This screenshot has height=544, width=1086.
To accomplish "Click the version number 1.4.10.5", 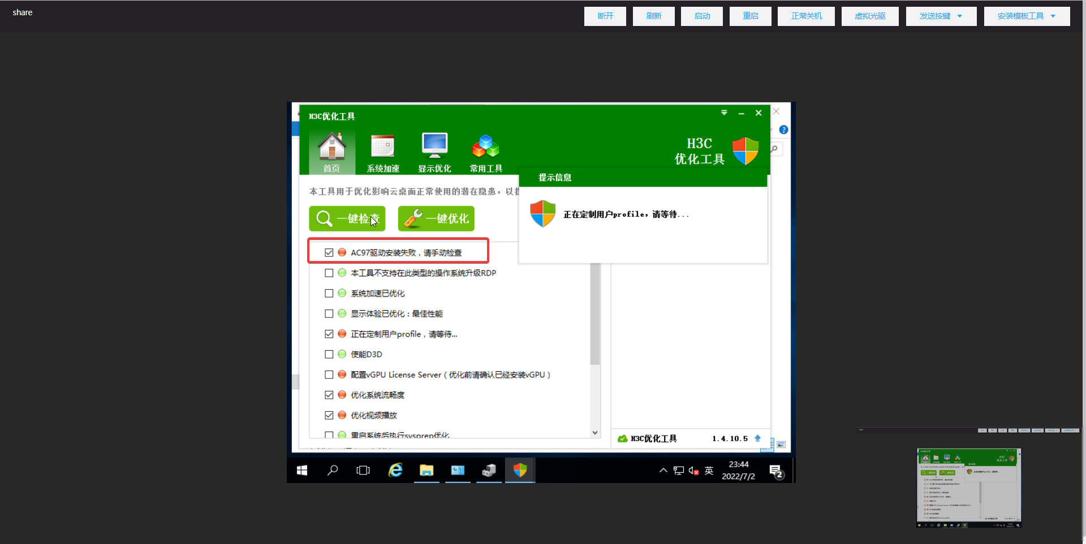I will click(x=730, y=438).
